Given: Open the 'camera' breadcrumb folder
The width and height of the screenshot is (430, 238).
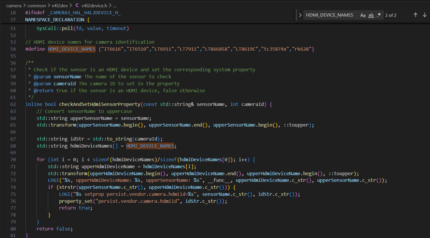Looking at the screenshot, I should [x=14, y=6].
